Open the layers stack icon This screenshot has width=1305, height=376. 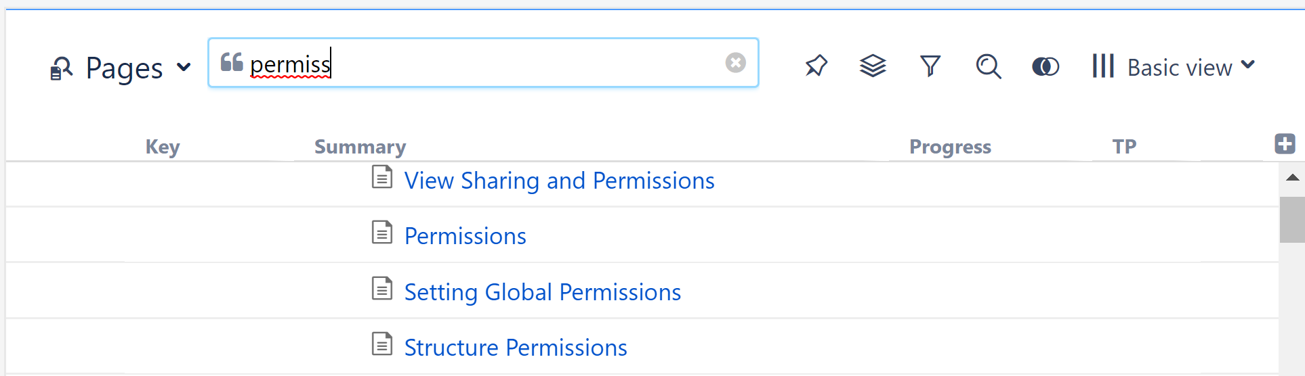[873, 66]
